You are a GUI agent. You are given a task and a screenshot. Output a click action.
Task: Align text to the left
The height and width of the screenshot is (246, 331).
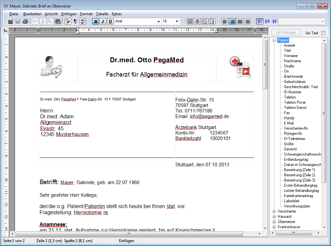225,21
